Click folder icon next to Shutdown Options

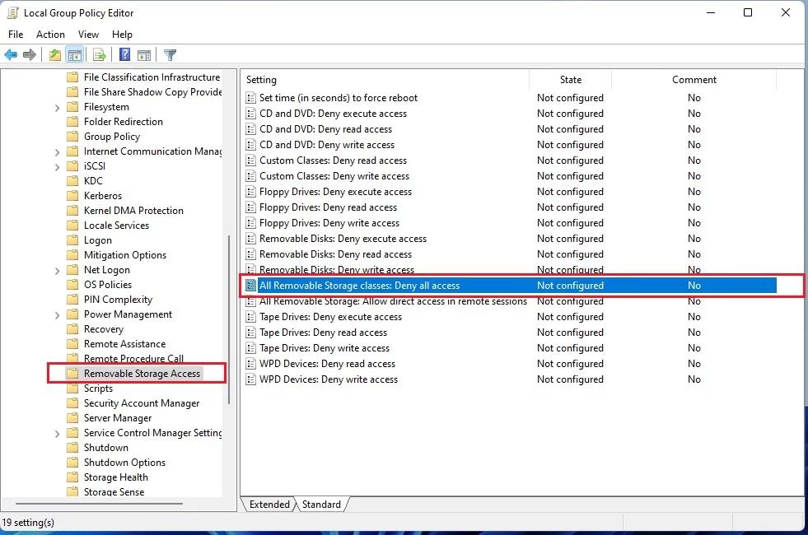(72, 463)
